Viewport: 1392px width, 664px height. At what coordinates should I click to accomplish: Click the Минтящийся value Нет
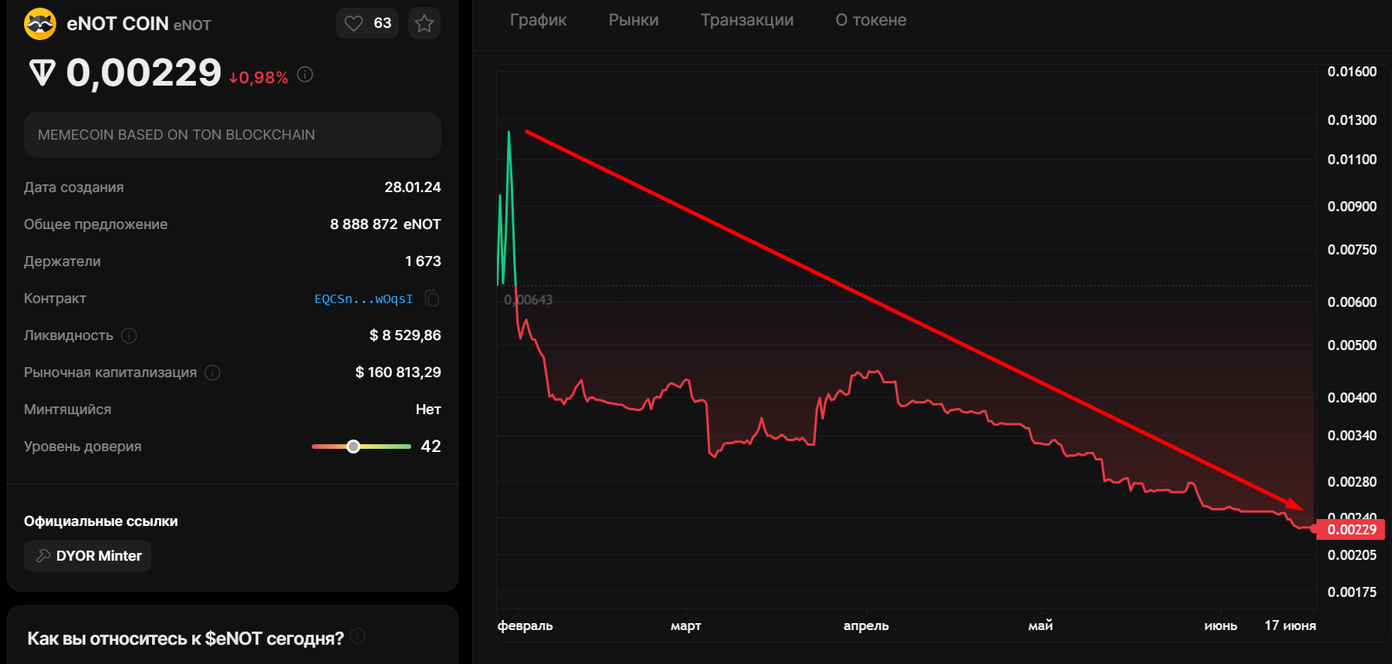pyautogui.click(x=428, y=410)
